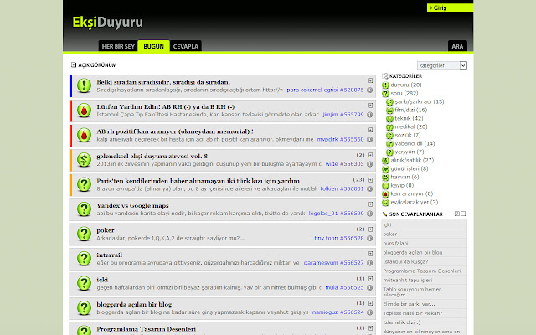Expand the Yandex vs Google maps post
Viewport: 536px width, 335px height.
point(370,204)
